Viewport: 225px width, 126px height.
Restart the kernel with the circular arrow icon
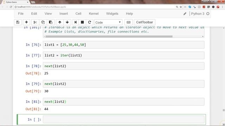(90, 22)
